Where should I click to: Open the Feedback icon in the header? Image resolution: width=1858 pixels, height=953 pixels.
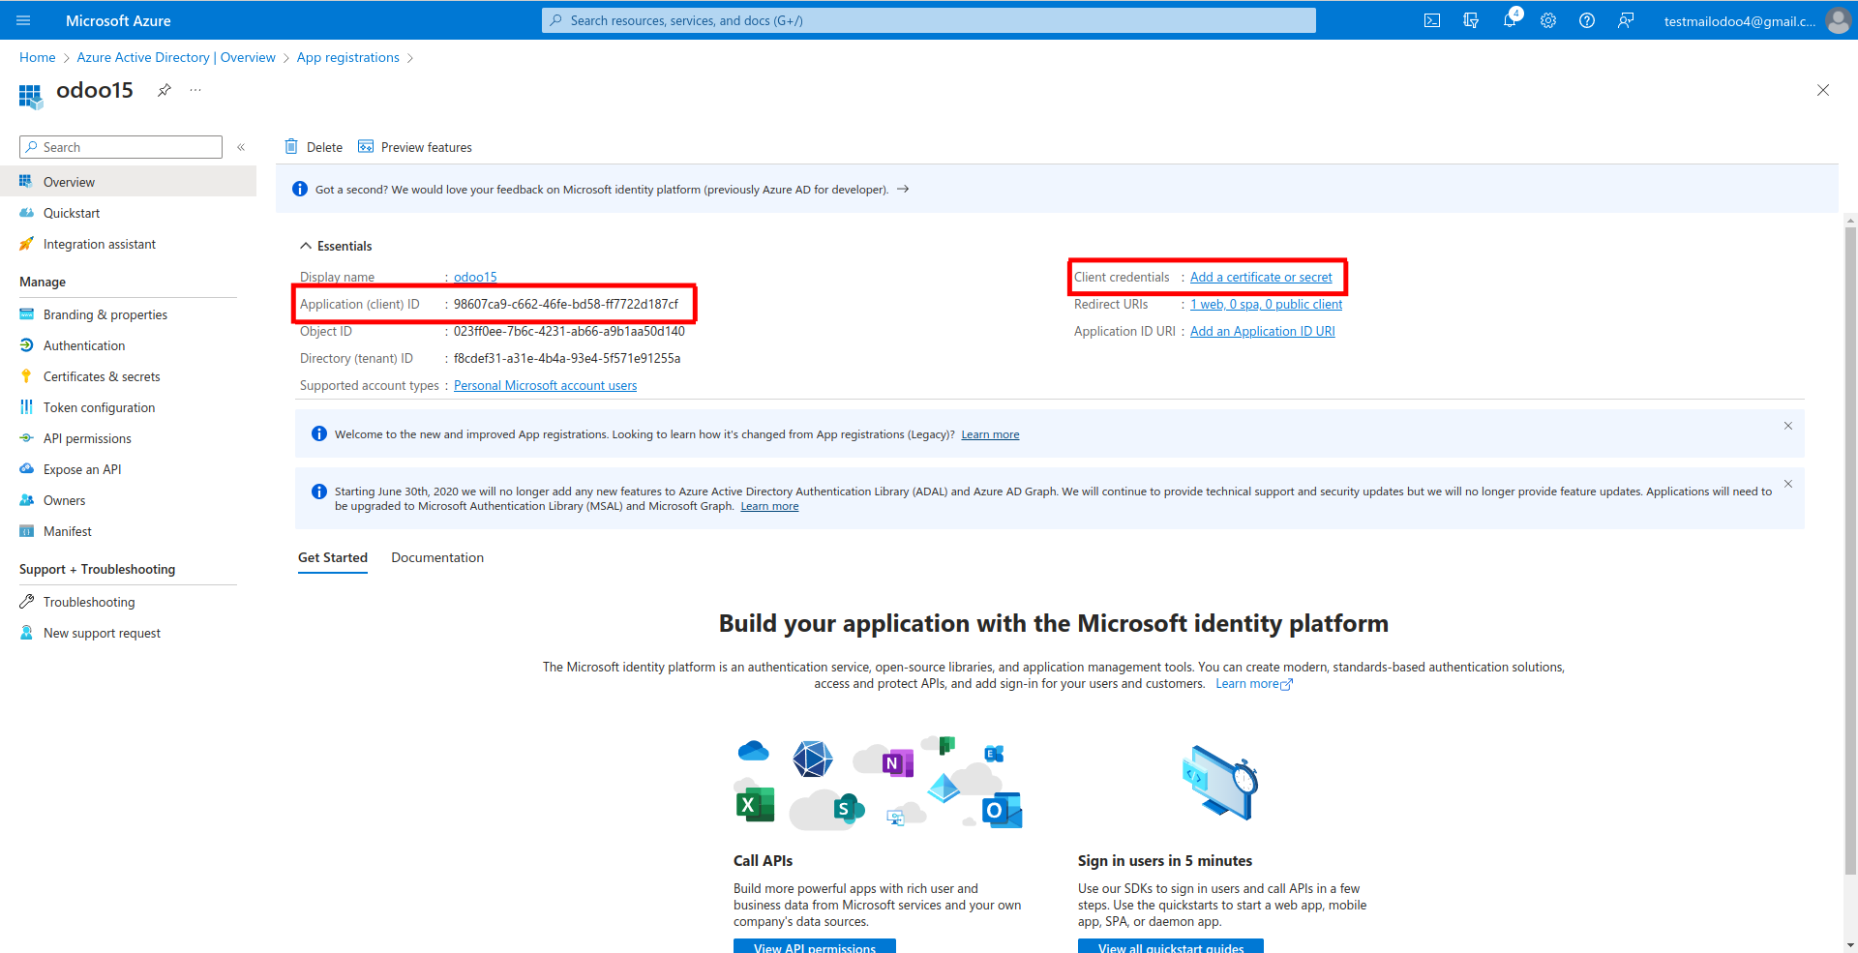coord(1626,20)
